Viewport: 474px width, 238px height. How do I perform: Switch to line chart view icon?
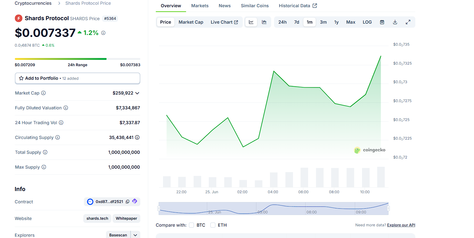pos(251,22)
